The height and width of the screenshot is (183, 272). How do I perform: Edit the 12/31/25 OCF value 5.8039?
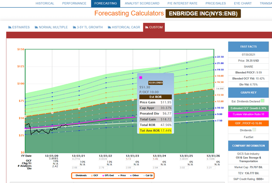184,159
